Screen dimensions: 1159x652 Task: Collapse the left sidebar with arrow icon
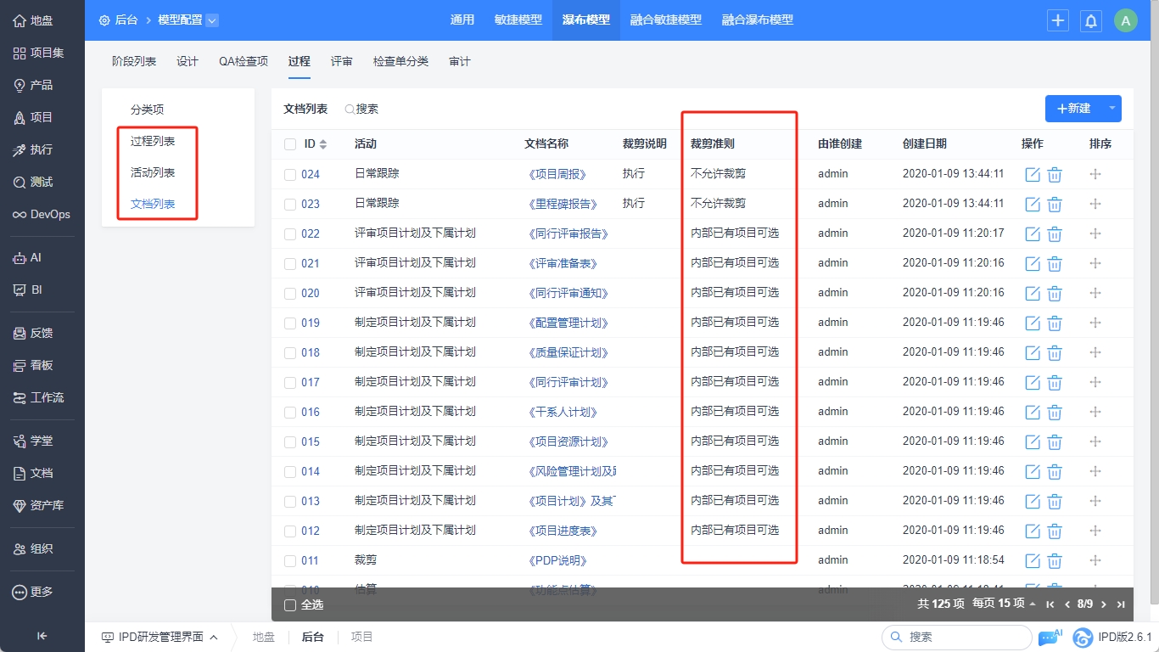pos(42,636)
